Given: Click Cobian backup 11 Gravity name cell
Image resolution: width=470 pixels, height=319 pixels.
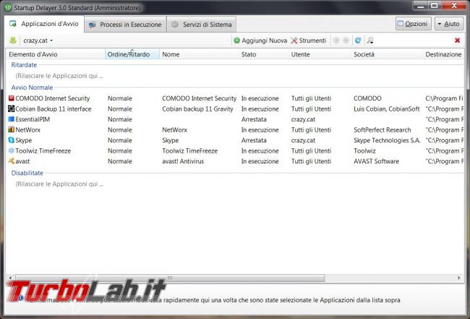Looking at the screenshot, I should (197, 109).
